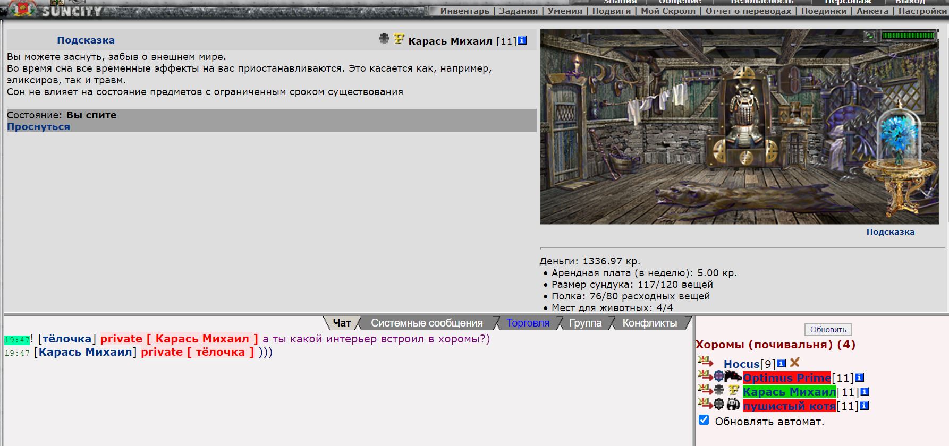949x446 pixels.
Task: Uncheck the Обновлять автомат. checkbox
Action: tap(704, 420)
